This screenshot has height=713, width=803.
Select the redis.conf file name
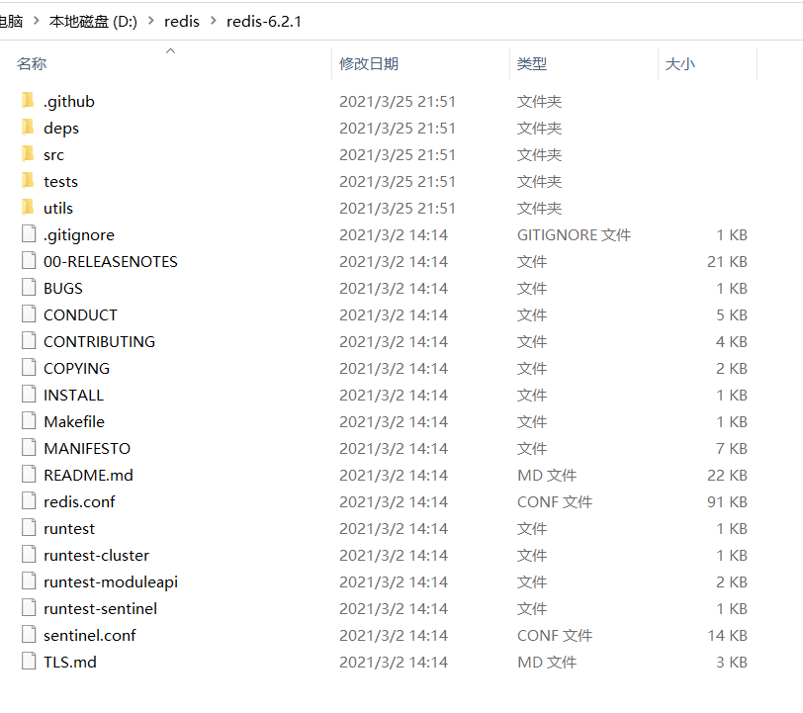(79, 501)
